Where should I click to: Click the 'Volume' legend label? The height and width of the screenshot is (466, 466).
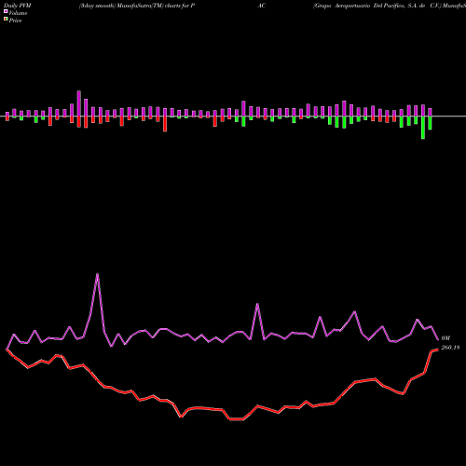18,13
